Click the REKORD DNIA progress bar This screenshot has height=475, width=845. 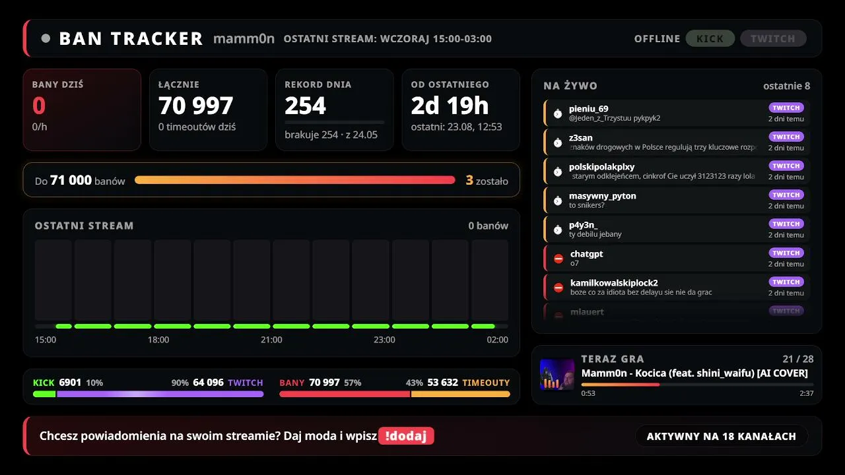pos(334,122)
